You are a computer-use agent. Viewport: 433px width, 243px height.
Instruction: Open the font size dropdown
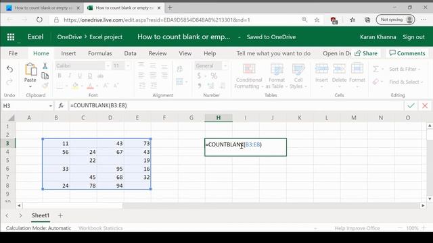[128, 66]
